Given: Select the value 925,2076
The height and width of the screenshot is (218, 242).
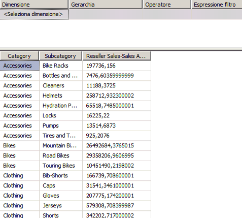Looking at the screenshot, I should pyautogui.click(x=117, y=136).
